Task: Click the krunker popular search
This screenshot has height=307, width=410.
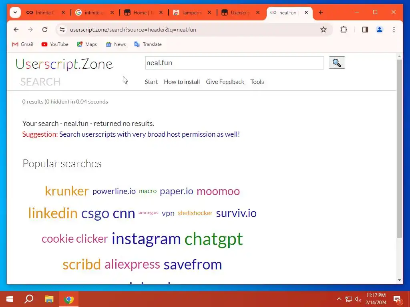Action: pyautogui.click(x=67, y=191)
